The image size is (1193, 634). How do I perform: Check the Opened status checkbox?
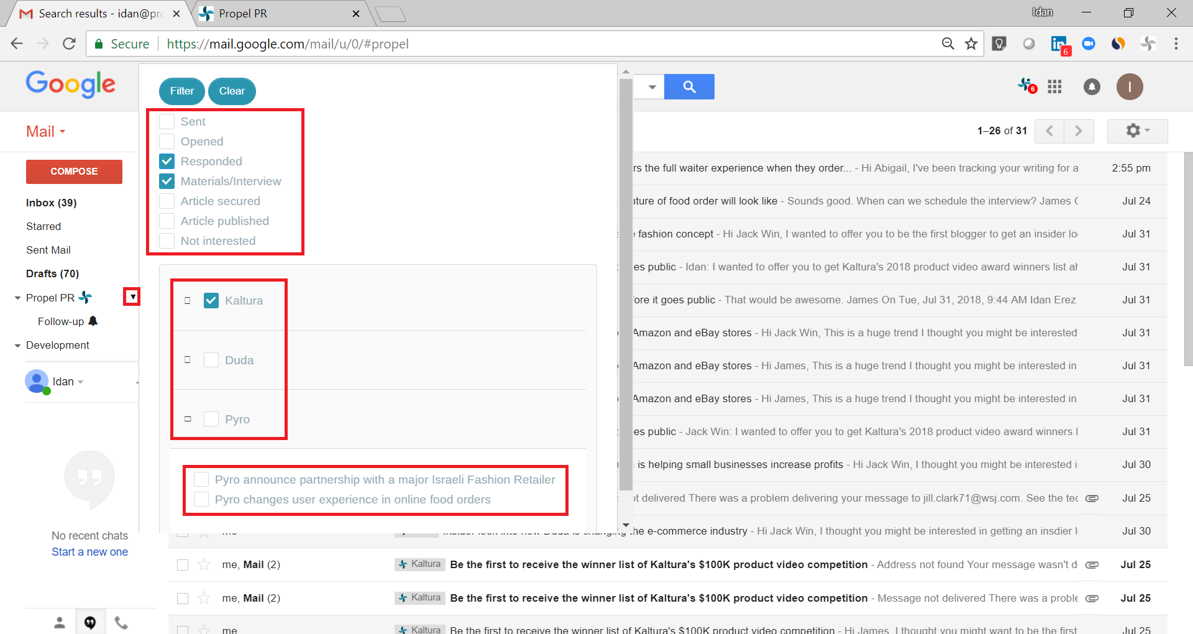(x=167, y=141)
